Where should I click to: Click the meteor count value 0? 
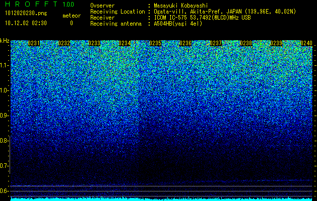tap(72, 23)
